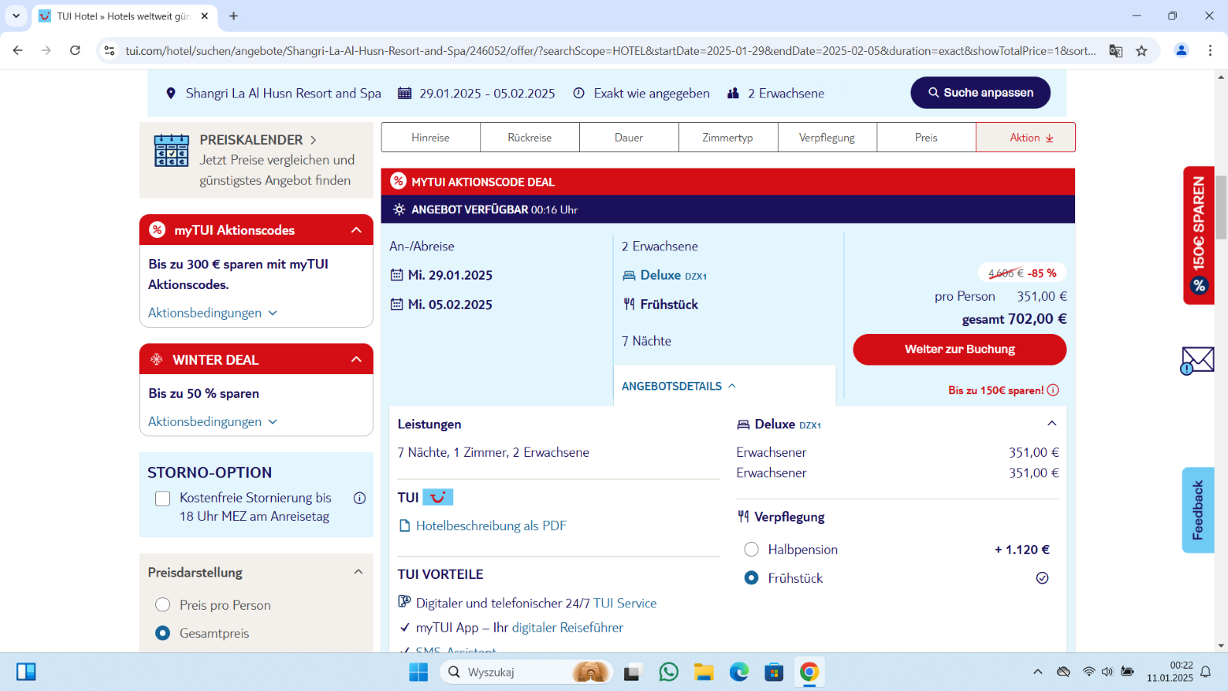Click the Google Translate icon in address bar
This screenshot has height=691, width=1228.
(x=1116, y=51)
